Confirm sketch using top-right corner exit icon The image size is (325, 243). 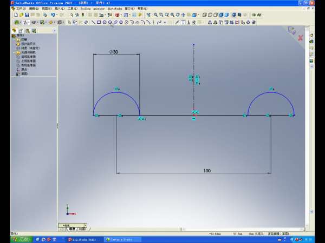pos(292,30)
